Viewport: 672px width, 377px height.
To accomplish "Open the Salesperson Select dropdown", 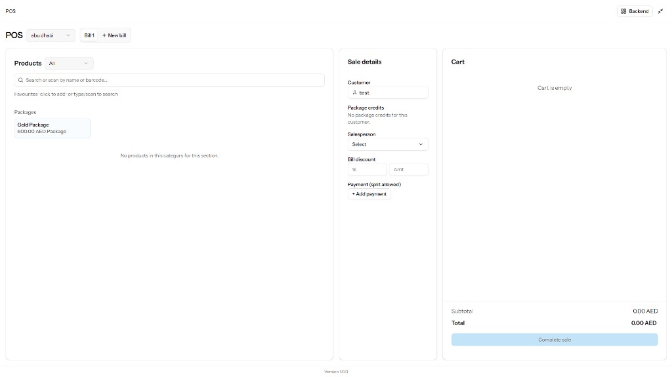I will (387, 144).
